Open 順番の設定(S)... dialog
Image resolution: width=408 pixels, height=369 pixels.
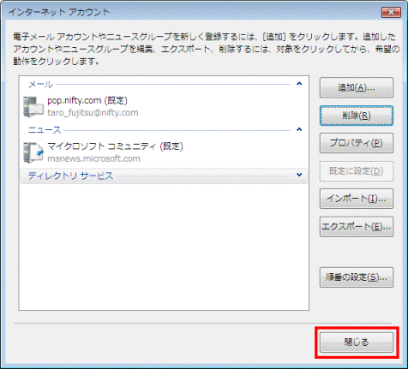357,277
